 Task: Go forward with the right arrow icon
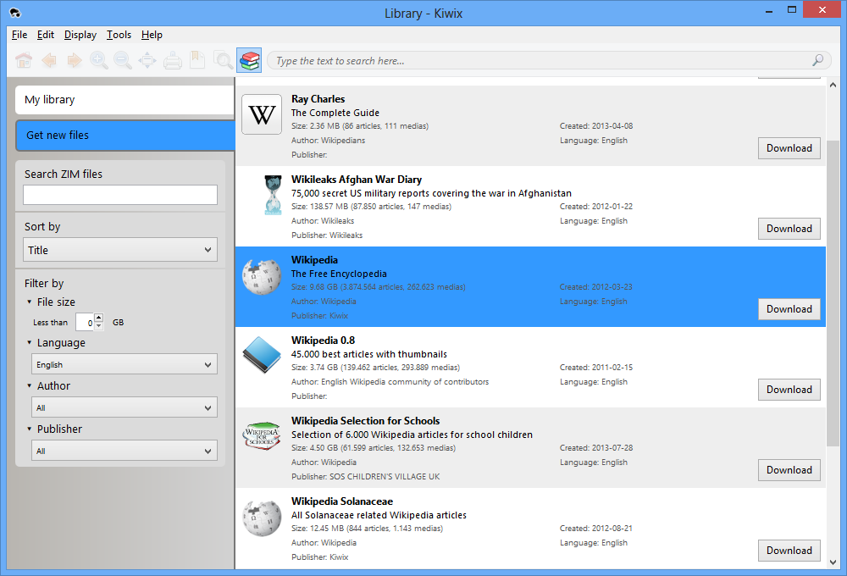74,60
